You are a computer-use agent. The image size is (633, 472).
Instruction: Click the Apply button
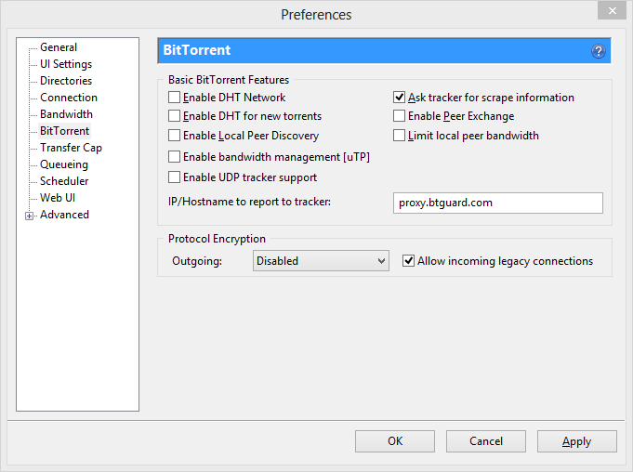pos(576,441)
